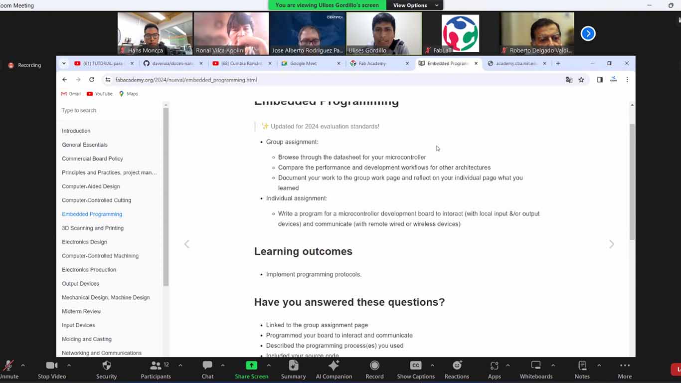Open Output Devices in sidebar

click(80, 283)
